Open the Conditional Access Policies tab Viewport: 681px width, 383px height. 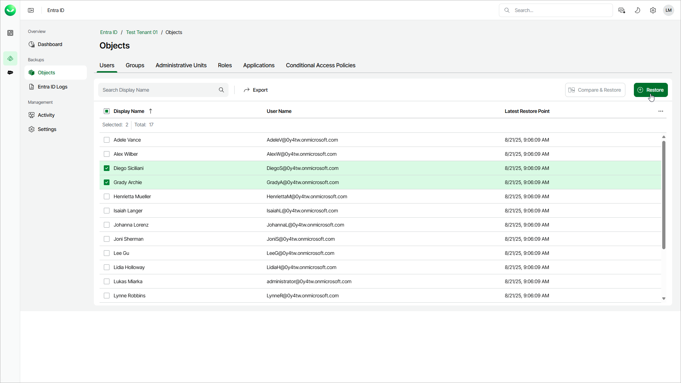coord(320,65)
